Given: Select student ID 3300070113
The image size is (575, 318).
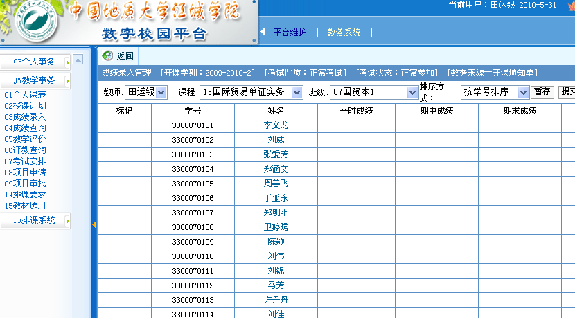Looking at the screenshot, I should pyautogui.click(x=193, y=300).
